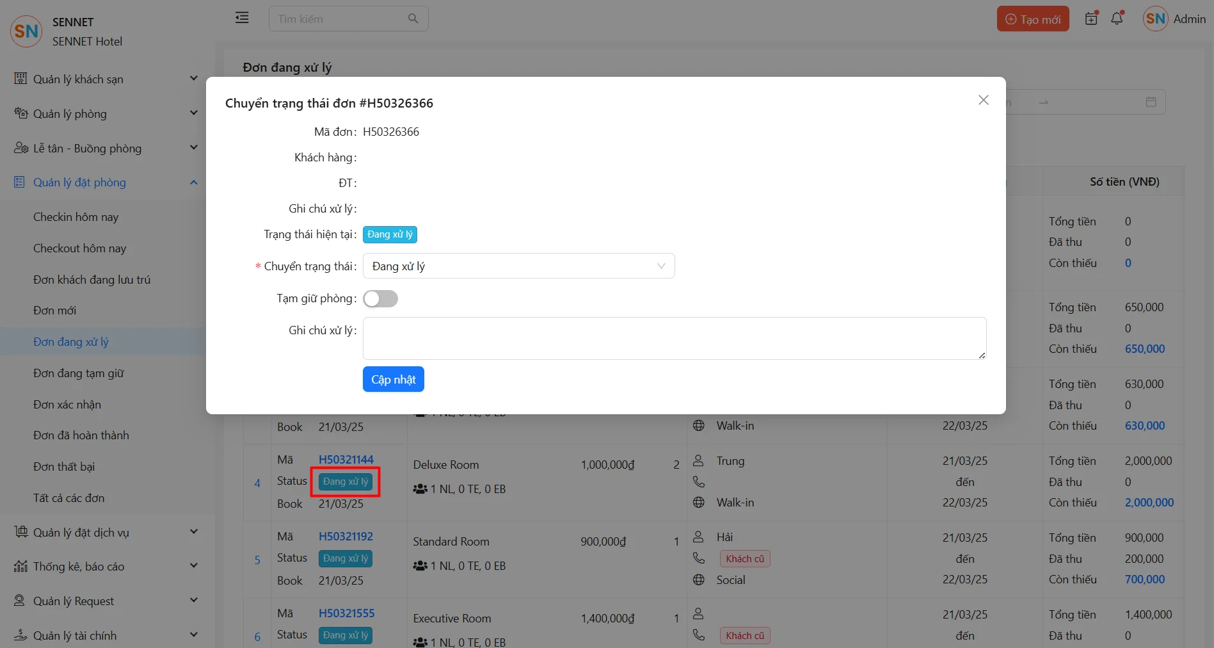
Task: Expand Quản lý khách sạn menu
Action: [106, 79]
